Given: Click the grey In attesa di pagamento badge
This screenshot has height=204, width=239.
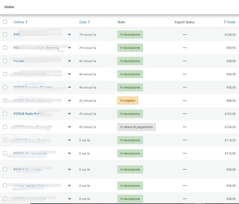Looking at the screenshot, I should (136, 127).
